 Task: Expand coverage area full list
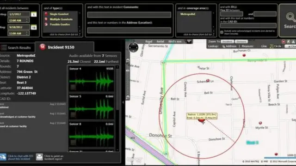pos(198,35)
